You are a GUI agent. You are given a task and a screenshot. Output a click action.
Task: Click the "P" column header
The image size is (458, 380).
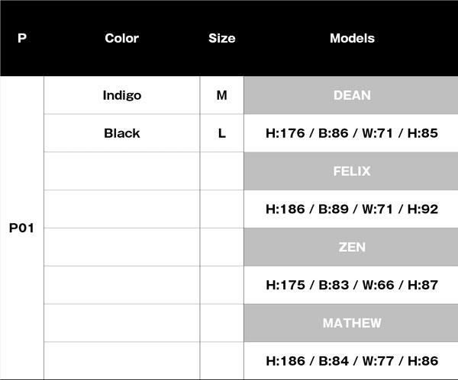point(21,38)
